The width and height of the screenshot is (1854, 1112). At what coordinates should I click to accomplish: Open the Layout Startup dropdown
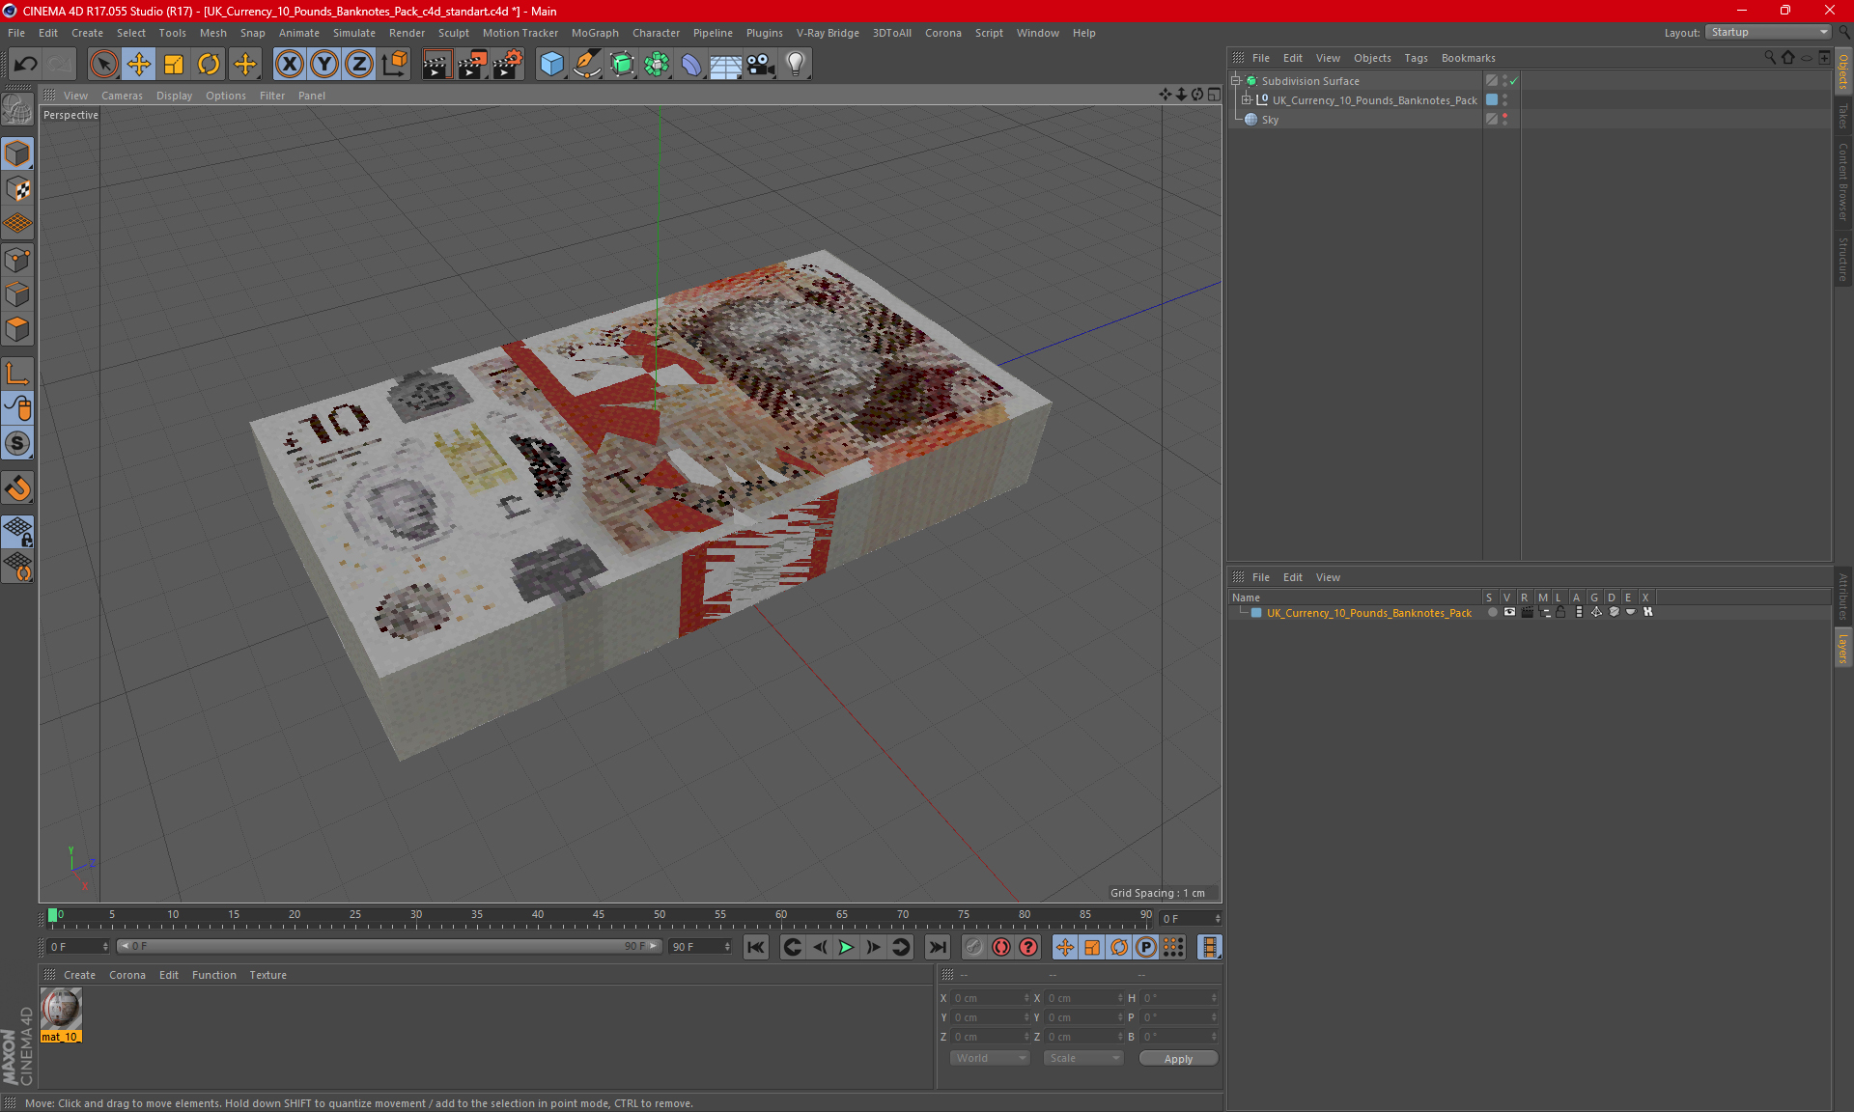(x=1769, y=32)
